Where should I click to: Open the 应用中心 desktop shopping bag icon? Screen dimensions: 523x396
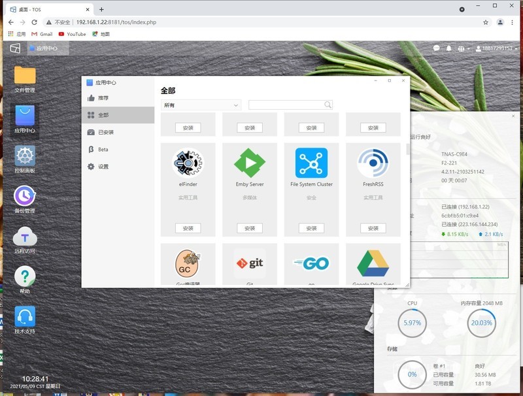(x=25, y=115)
